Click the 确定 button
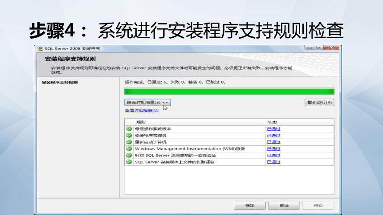The height and width of the screenshot is (215, 383). [250, 206]
